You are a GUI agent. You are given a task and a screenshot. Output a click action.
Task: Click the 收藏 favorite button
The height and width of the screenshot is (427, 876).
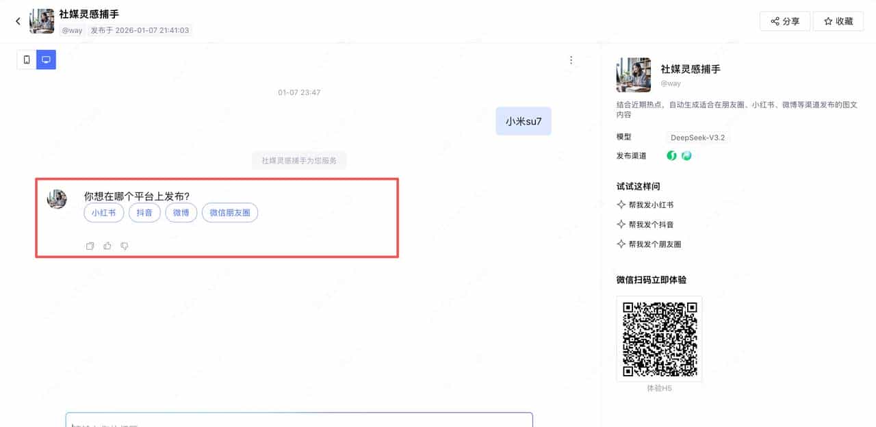(x=838, y=21)
